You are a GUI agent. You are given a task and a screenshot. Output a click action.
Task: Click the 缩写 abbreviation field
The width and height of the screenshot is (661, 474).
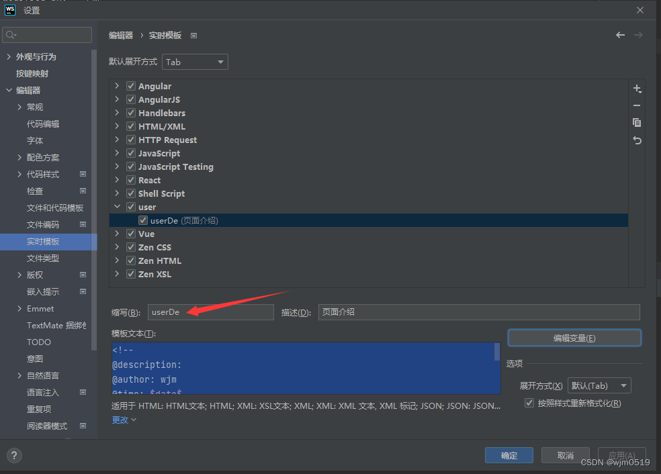[211, 312]
